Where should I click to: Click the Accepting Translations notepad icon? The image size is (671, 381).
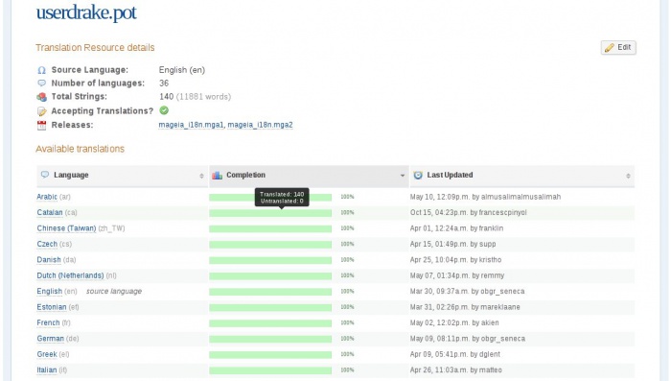point(41,111)
